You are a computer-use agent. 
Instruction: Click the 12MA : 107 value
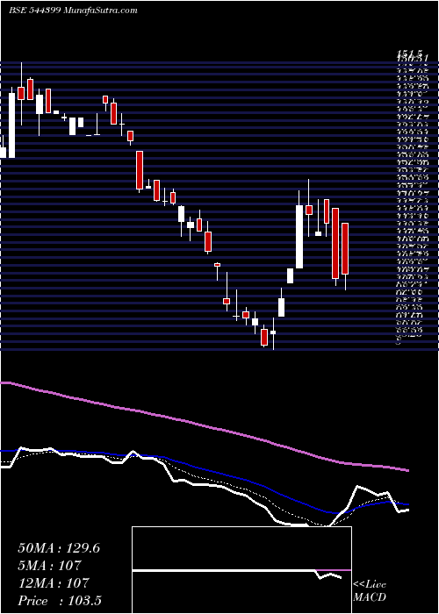point(54,582)
